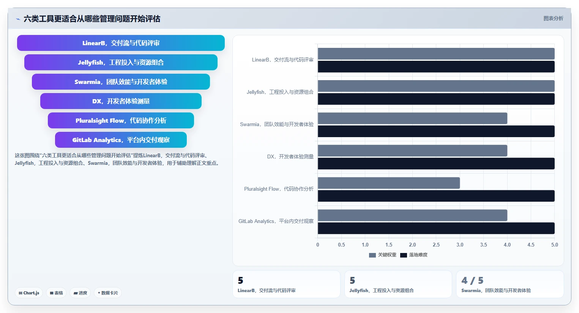Click GitLab Analytics' gray 关键权重 bar

coord(412,215)
